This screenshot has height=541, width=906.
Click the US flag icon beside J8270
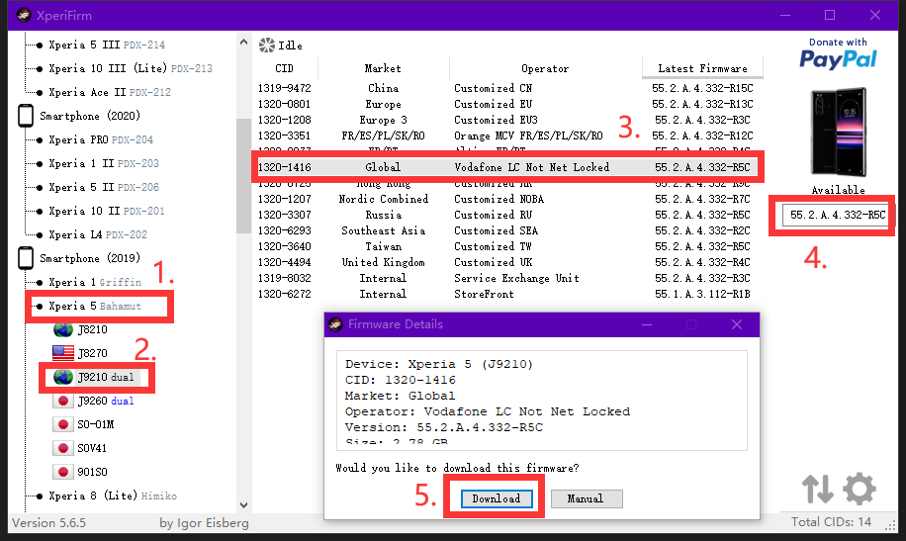(x=63, y=353)
